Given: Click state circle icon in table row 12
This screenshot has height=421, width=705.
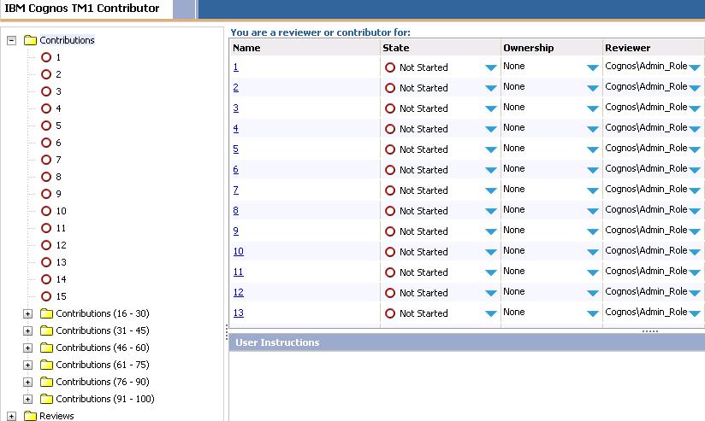Looking at the screenshot, I should [390, 293].
